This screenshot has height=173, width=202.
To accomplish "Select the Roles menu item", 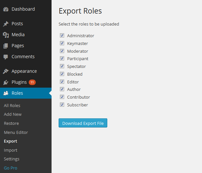I will tap(26, 93).
